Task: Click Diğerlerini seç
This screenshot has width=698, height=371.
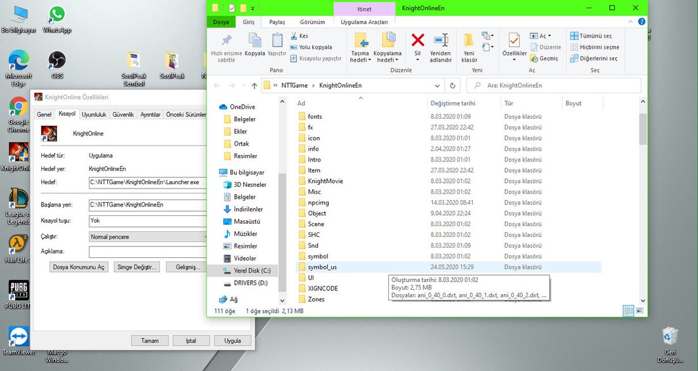Action: (594, 58)
